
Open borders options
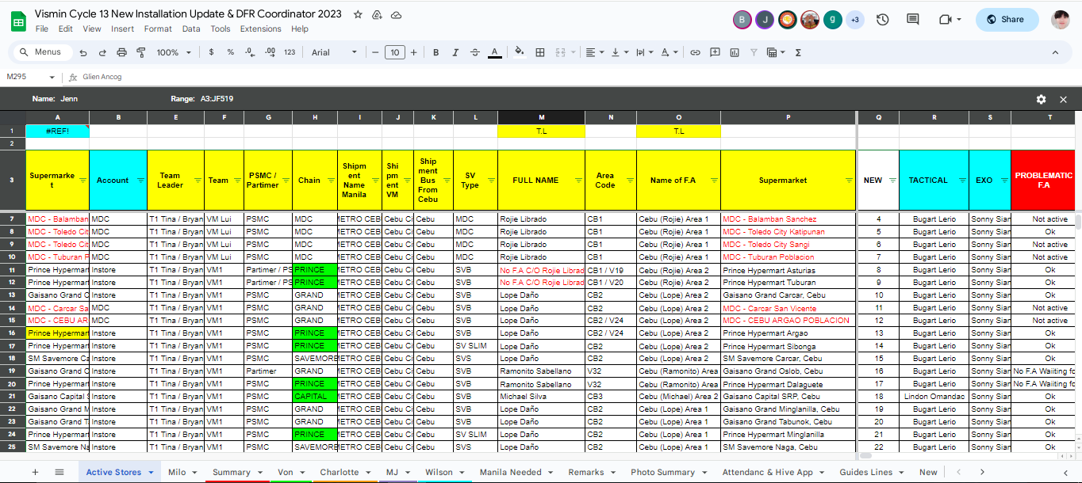[540, 52]
